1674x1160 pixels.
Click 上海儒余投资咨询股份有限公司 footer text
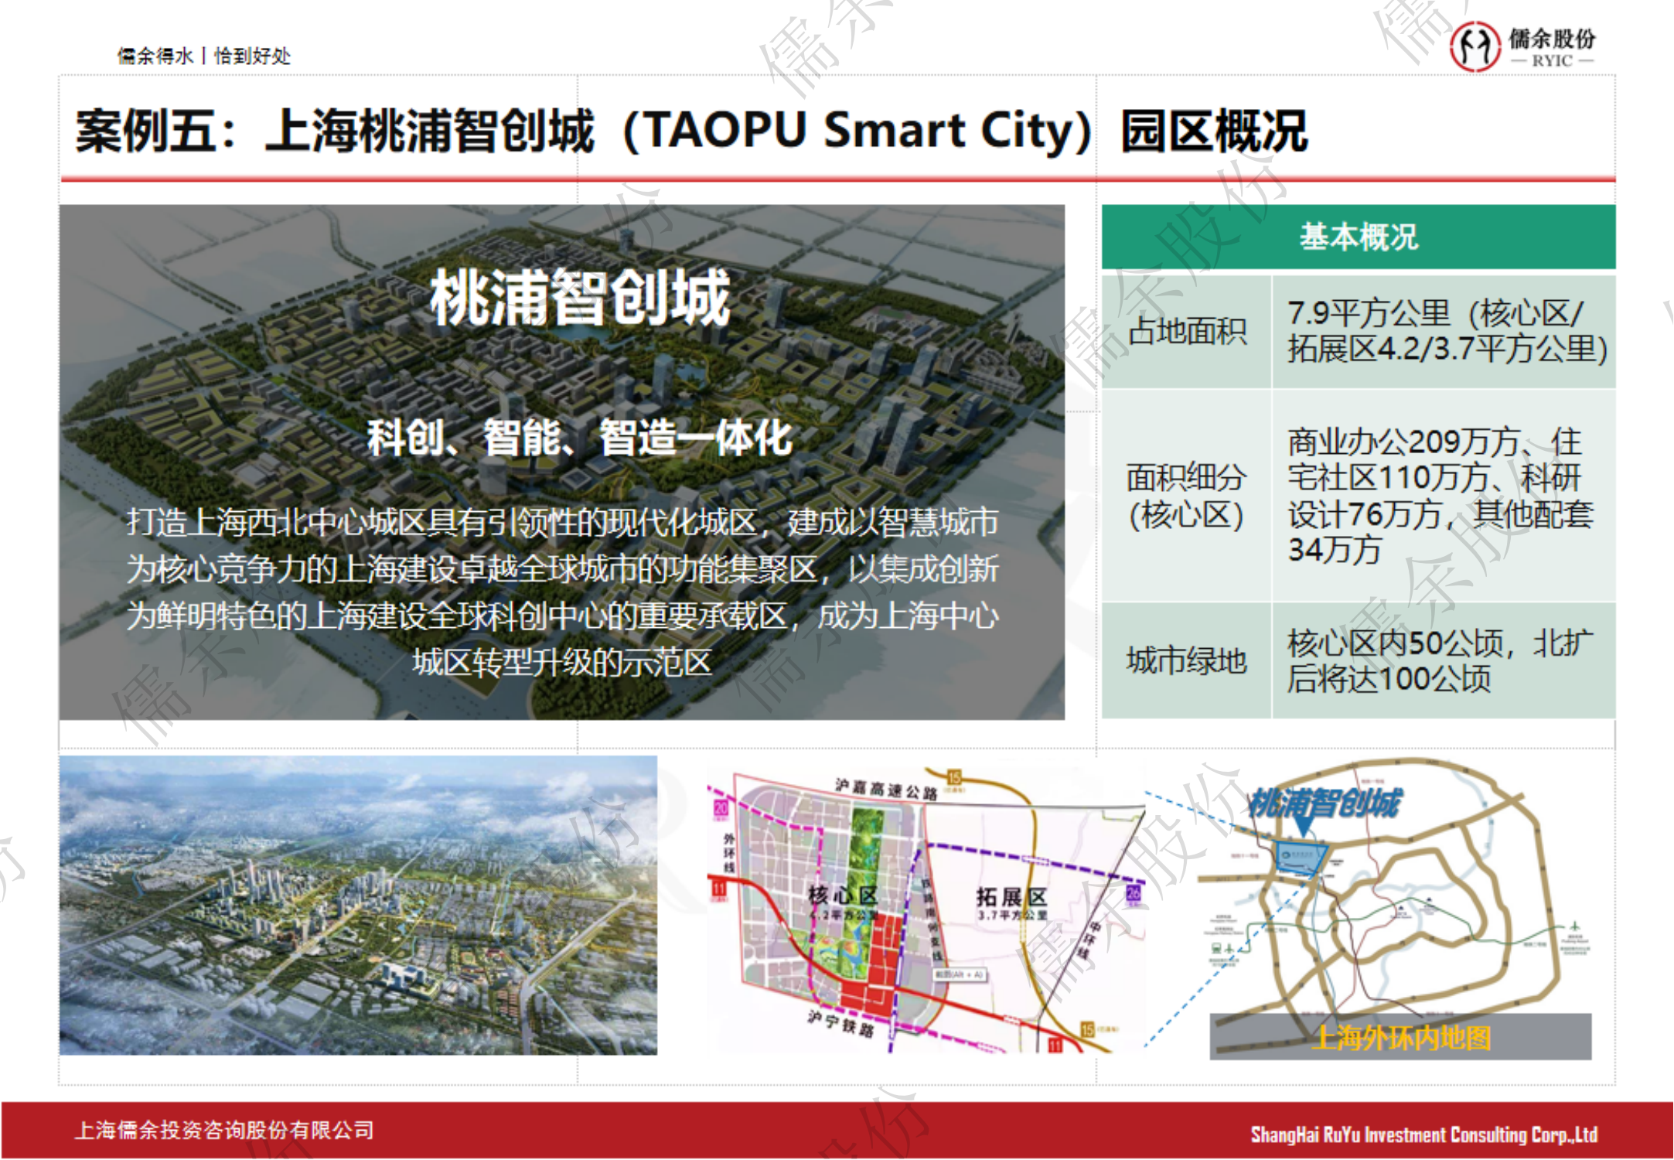coord(224,1130)
